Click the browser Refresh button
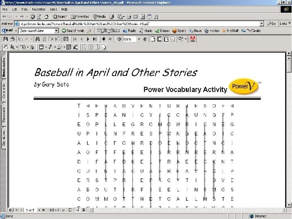This screenshot has height=219, width=292. click(x=39, y=17)
